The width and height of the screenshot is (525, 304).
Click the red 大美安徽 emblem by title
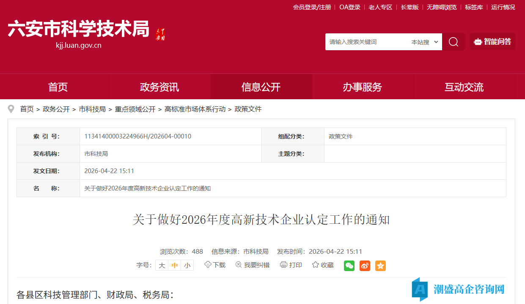(160, 34)
